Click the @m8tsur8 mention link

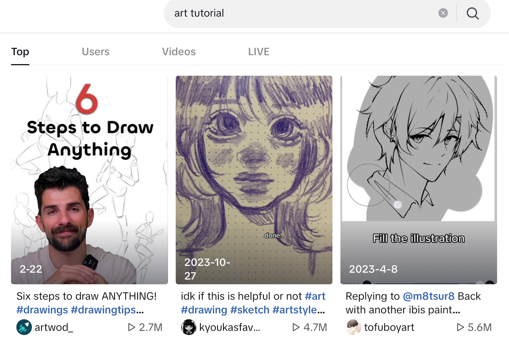tap(429, 296)
